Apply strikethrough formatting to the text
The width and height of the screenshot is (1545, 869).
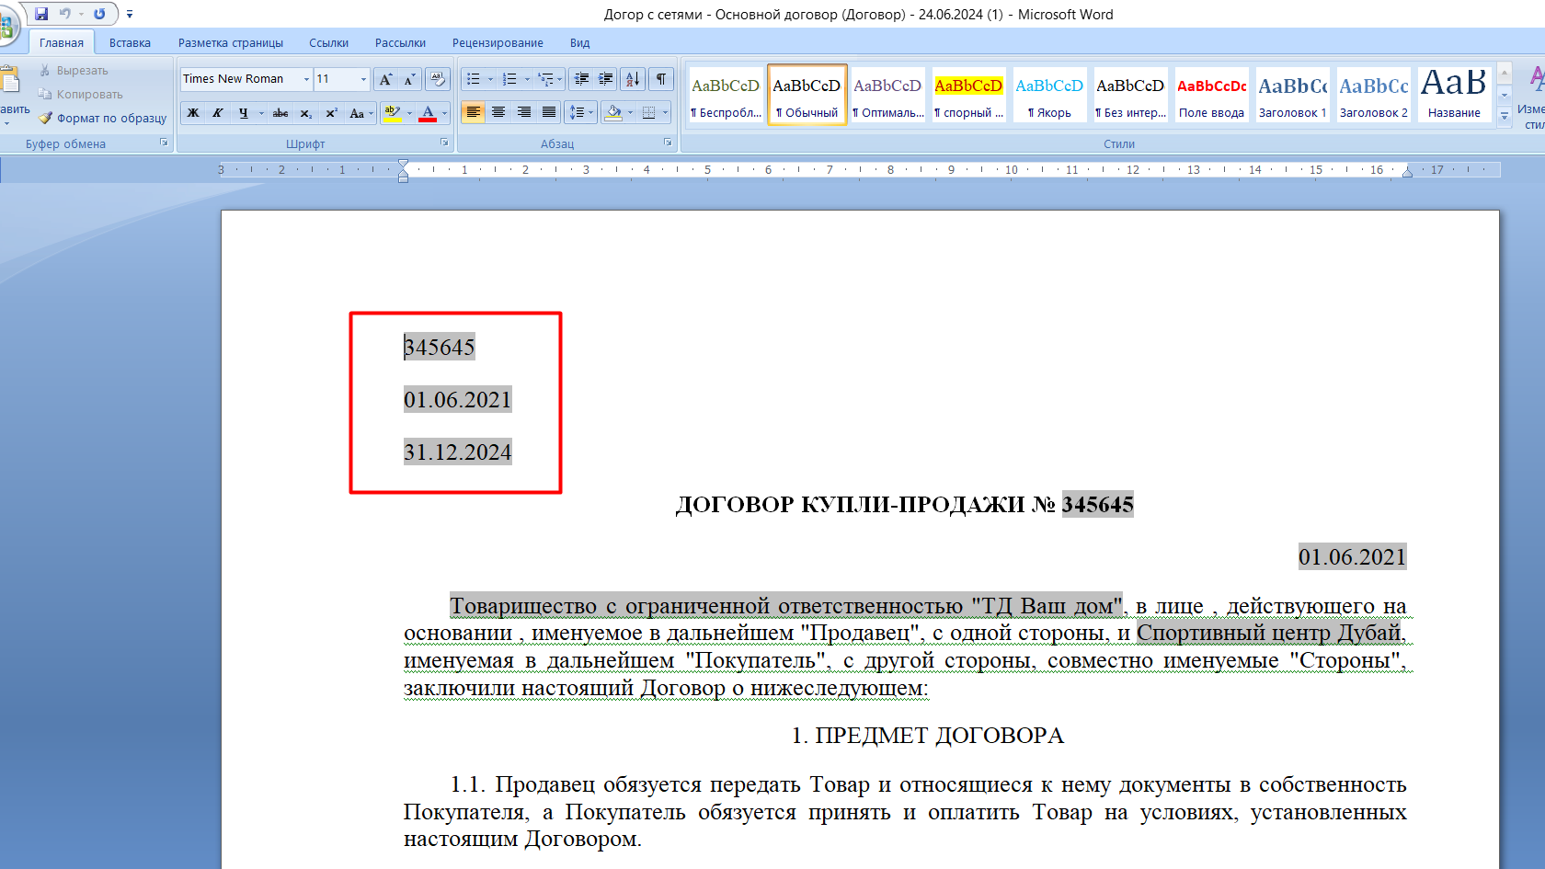pyautogui.click(x=280, y=113)
